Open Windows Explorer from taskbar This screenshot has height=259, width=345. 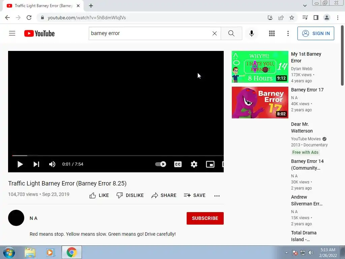[30, 252]
